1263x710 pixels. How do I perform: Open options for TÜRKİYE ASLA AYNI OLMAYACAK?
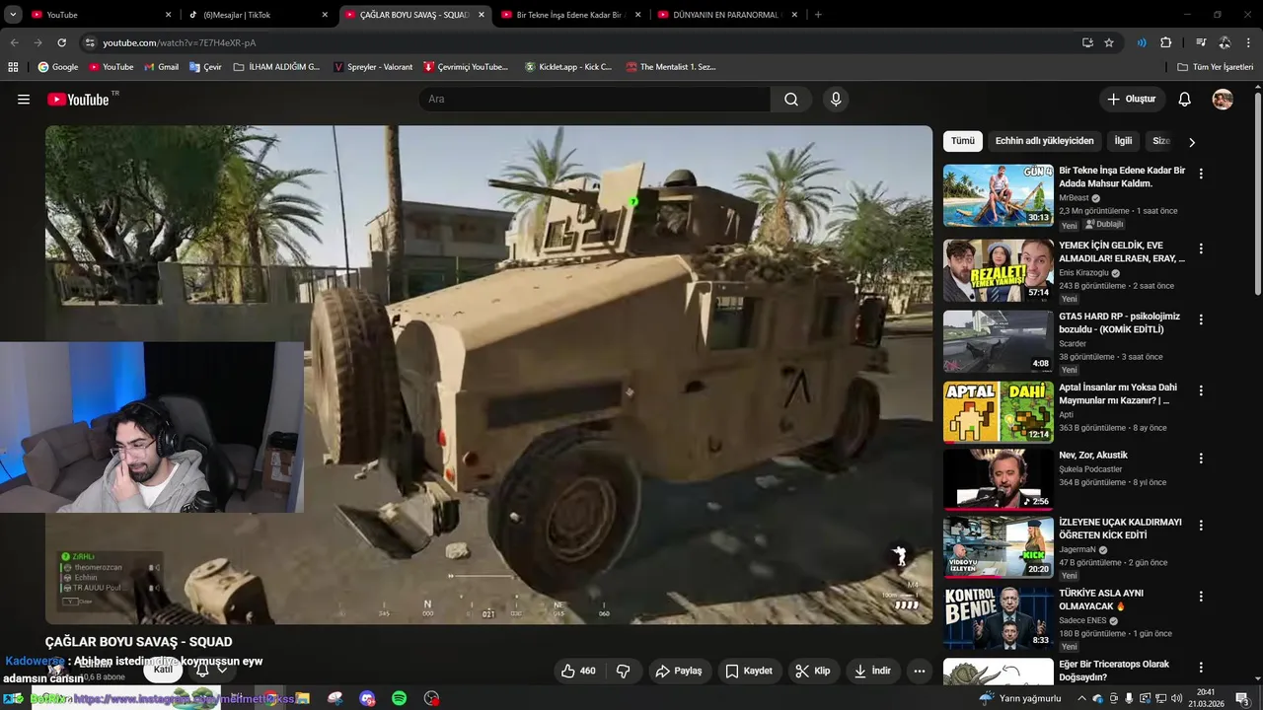[1201, 597]
